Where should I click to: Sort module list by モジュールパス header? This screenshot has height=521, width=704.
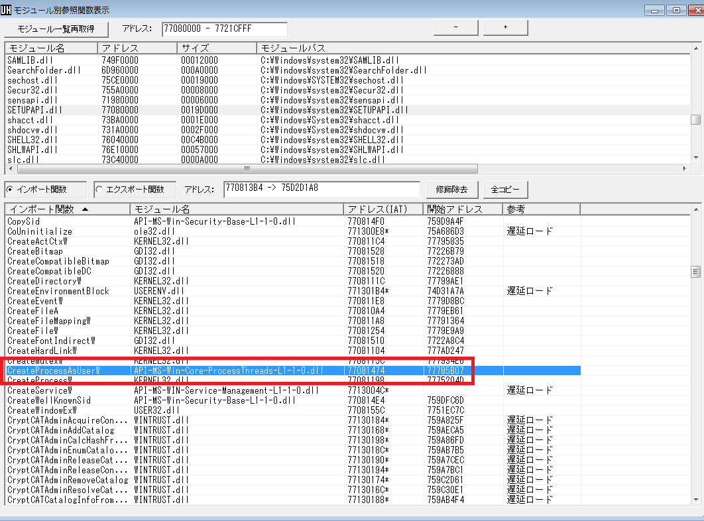tap(474, 48)
